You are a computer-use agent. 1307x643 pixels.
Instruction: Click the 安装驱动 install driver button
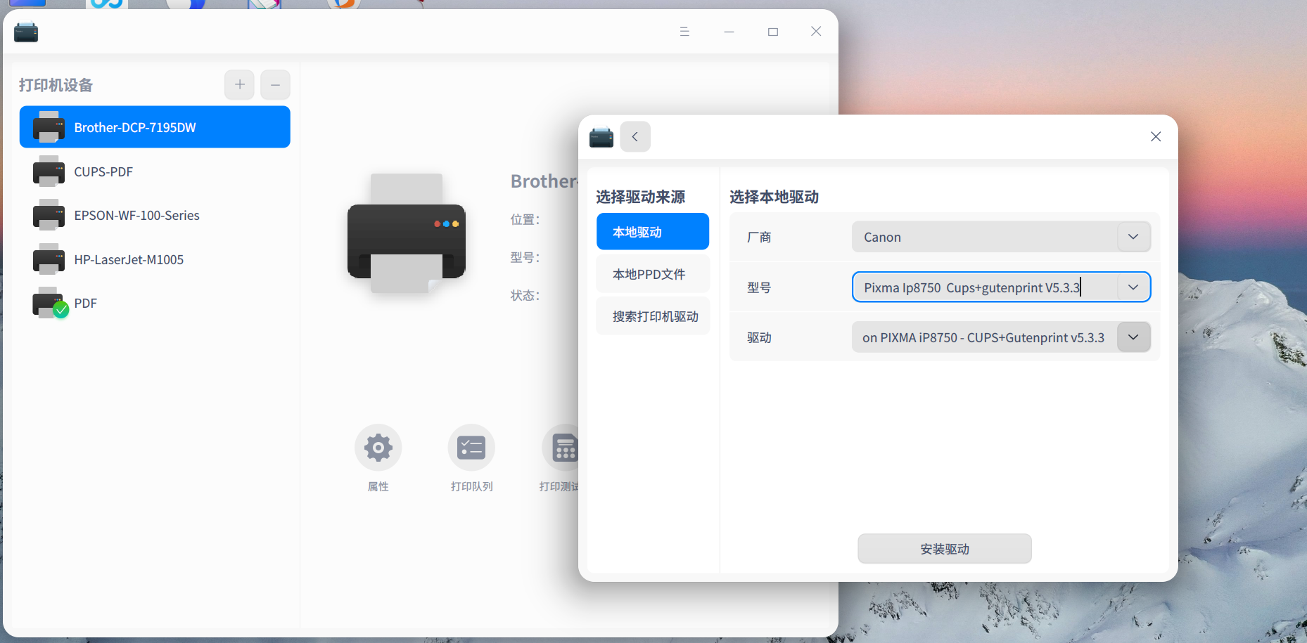coord(944,549)
